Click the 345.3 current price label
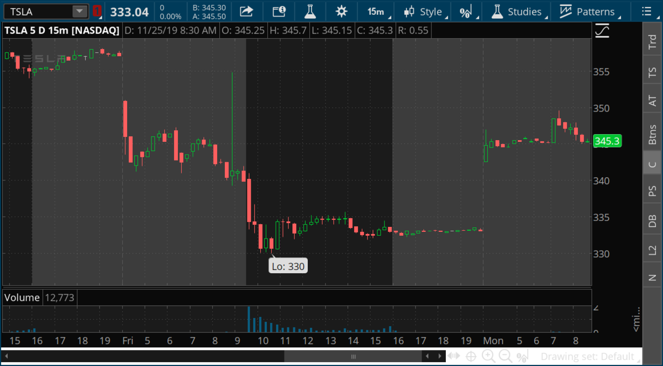Screen dimensions: 663x366 [607, 141]
